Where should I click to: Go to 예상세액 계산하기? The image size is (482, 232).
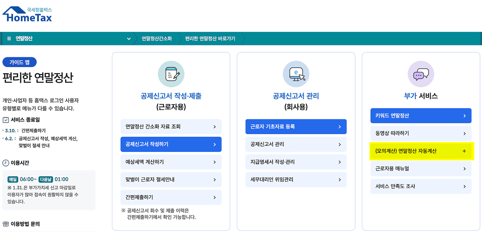click(171, 162)
